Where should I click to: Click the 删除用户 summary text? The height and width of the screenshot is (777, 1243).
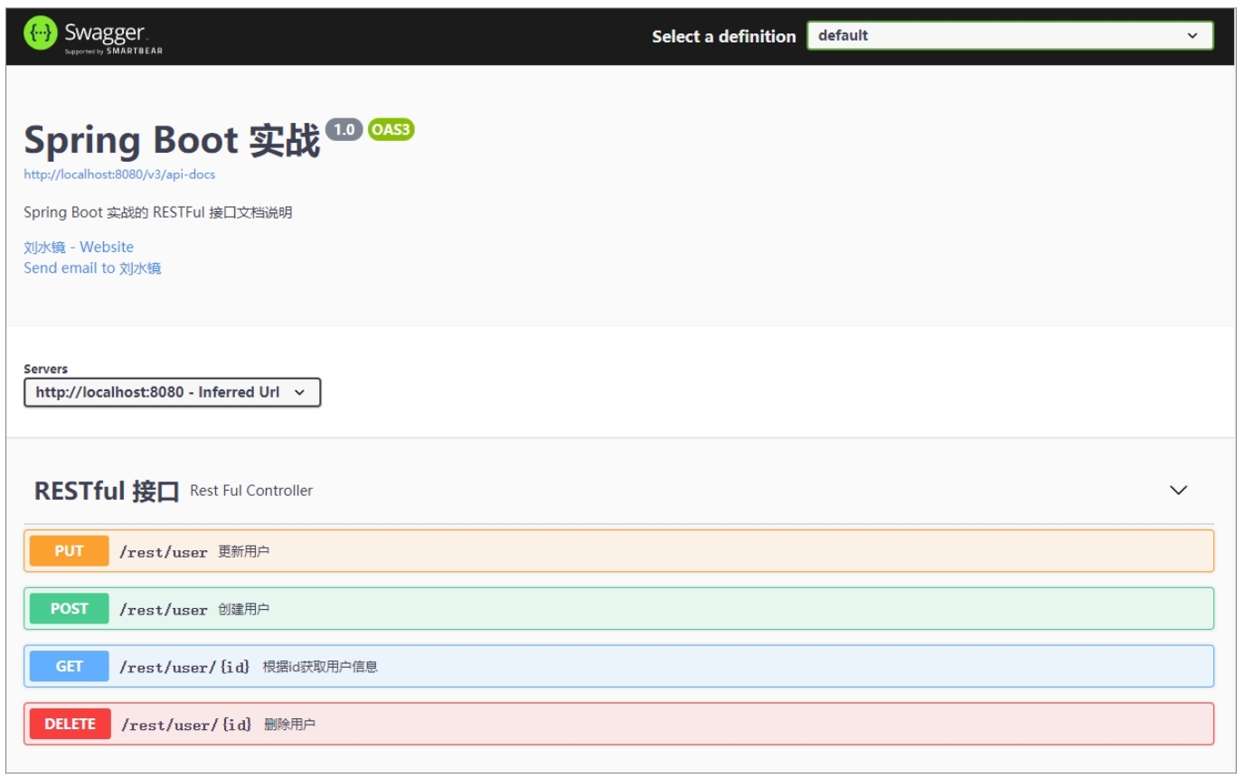[289, 725]
